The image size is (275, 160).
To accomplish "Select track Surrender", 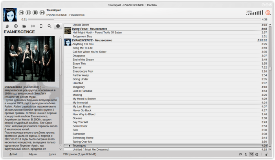I will pyautogui.click(x=166, y=134).
